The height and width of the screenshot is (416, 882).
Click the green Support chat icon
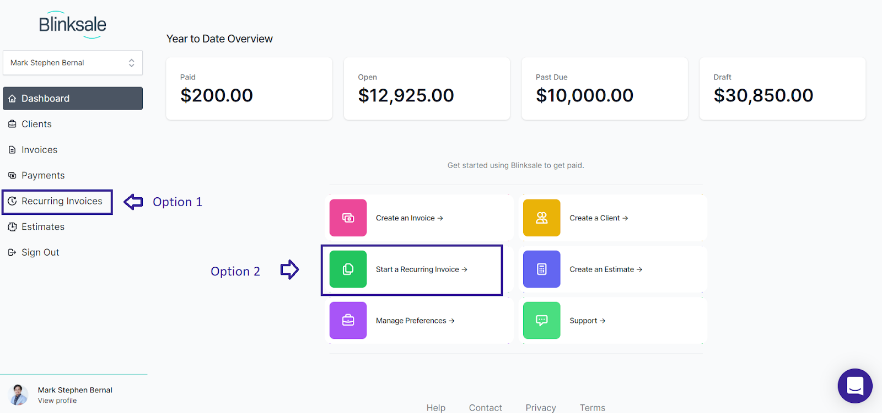pos(542,321)
